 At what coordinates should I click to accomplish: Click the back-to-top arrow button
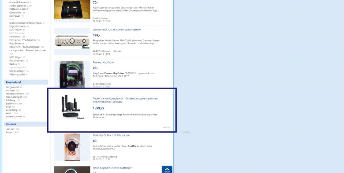tap(167, 169)
